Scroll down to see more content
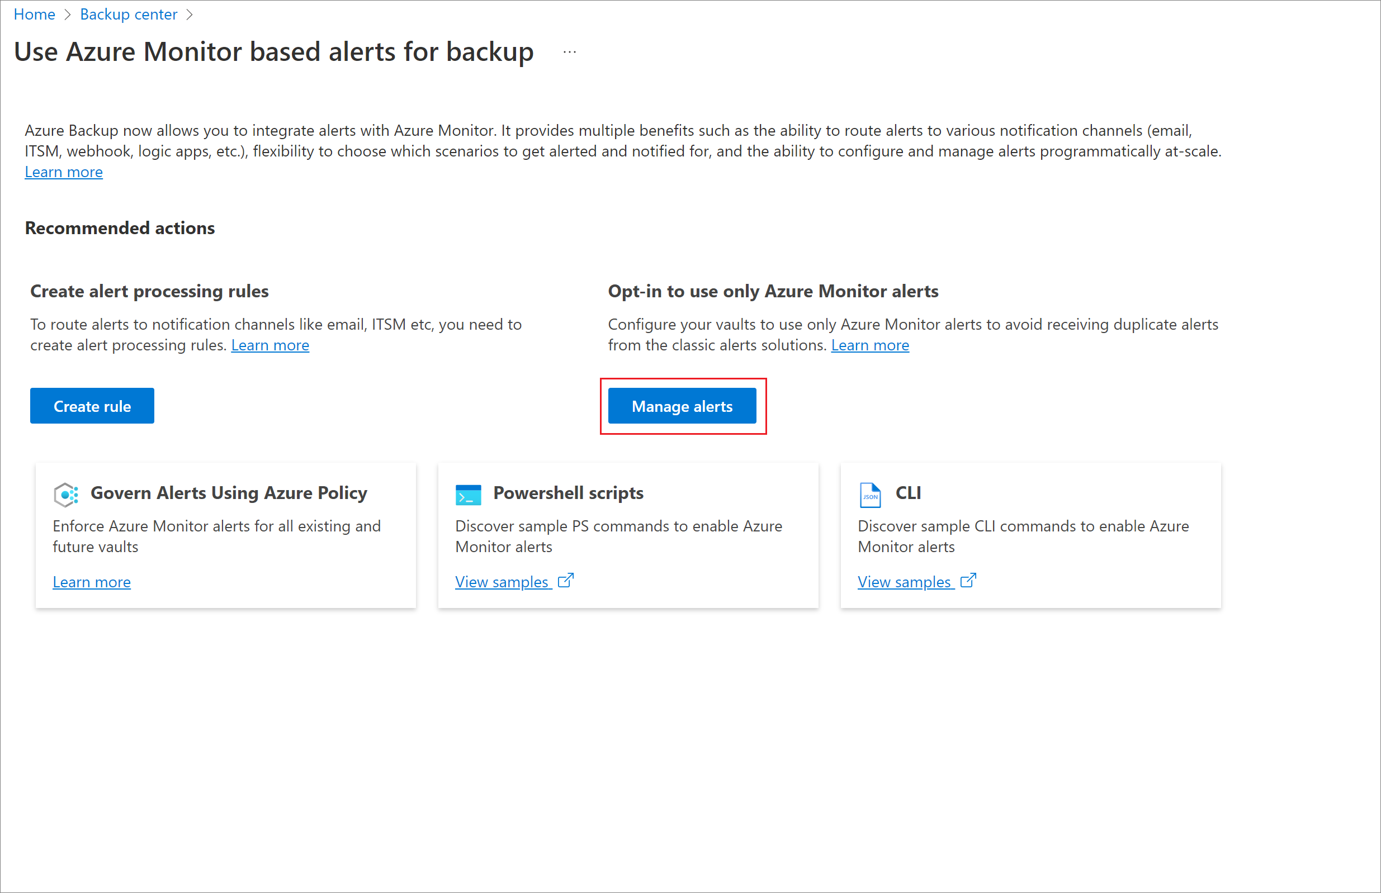This screenshot has height=893, width=1381. [682, 406]
